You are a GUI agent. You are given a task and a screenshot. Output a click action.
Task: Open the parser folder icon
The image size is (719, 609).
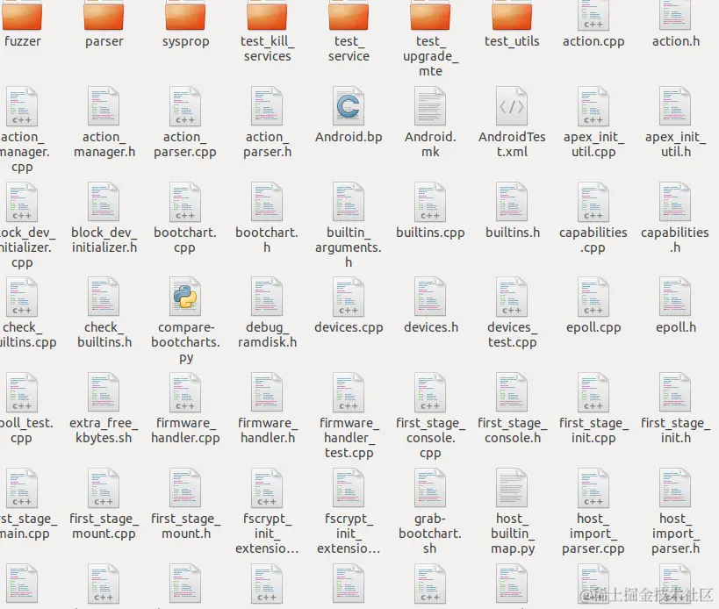click(104, 15)
